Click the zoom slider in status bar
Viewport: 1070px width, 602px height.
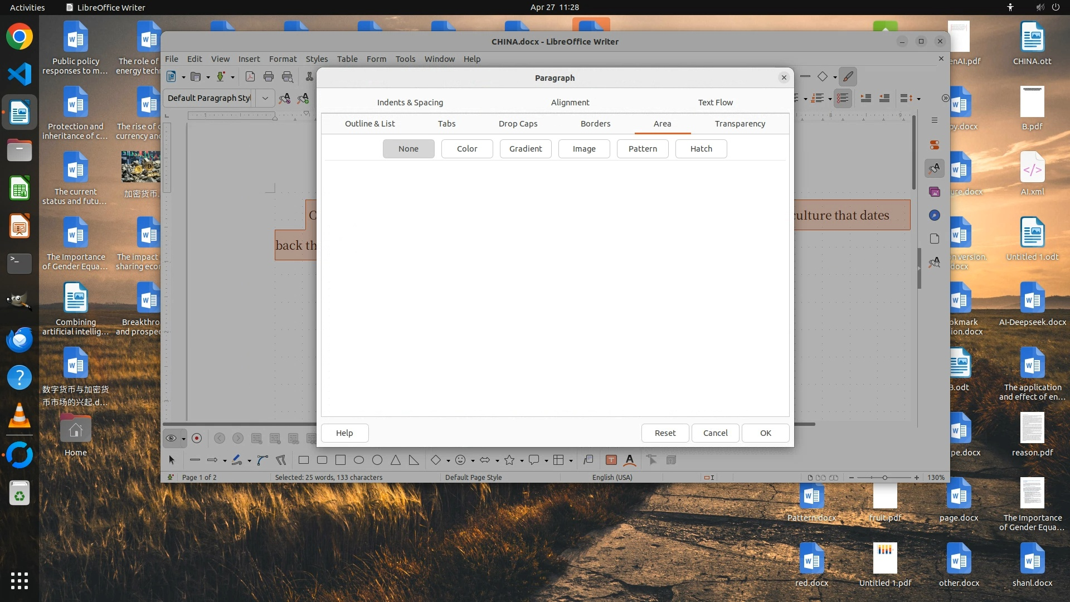click(x=884, y=478)
